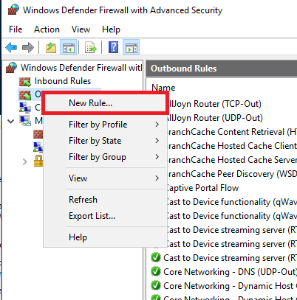Expand the Security Associations node arrow

[24, 161]
